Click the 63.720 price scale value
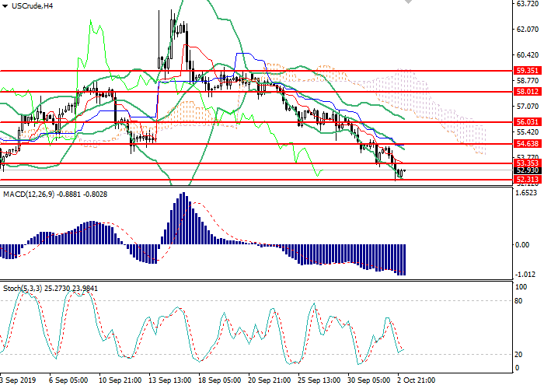Viewport: 544px width, 389px height. pos(527,4)
